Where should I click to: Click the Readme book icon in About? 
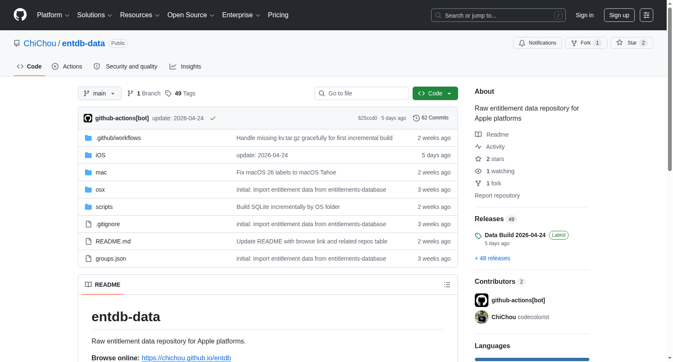pos(478,135)
